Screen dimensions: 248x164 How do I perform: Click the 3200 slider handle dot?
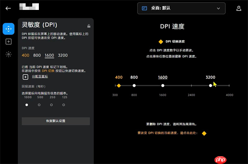point(210,86)
